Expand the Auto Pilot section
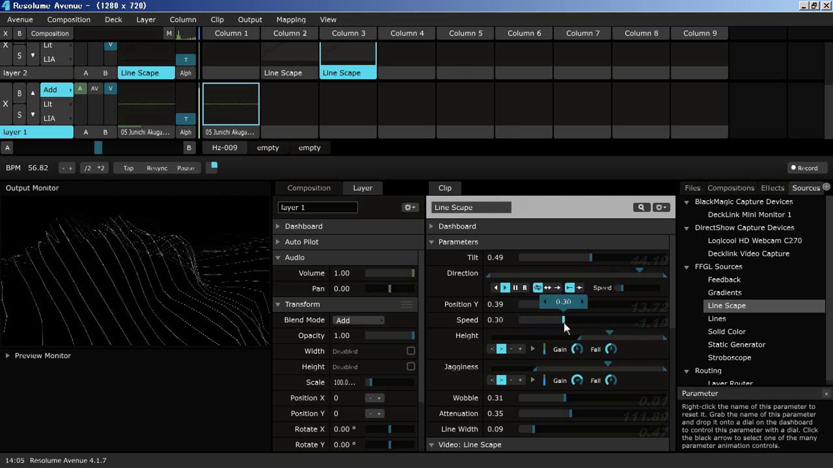 pos(301,242)
